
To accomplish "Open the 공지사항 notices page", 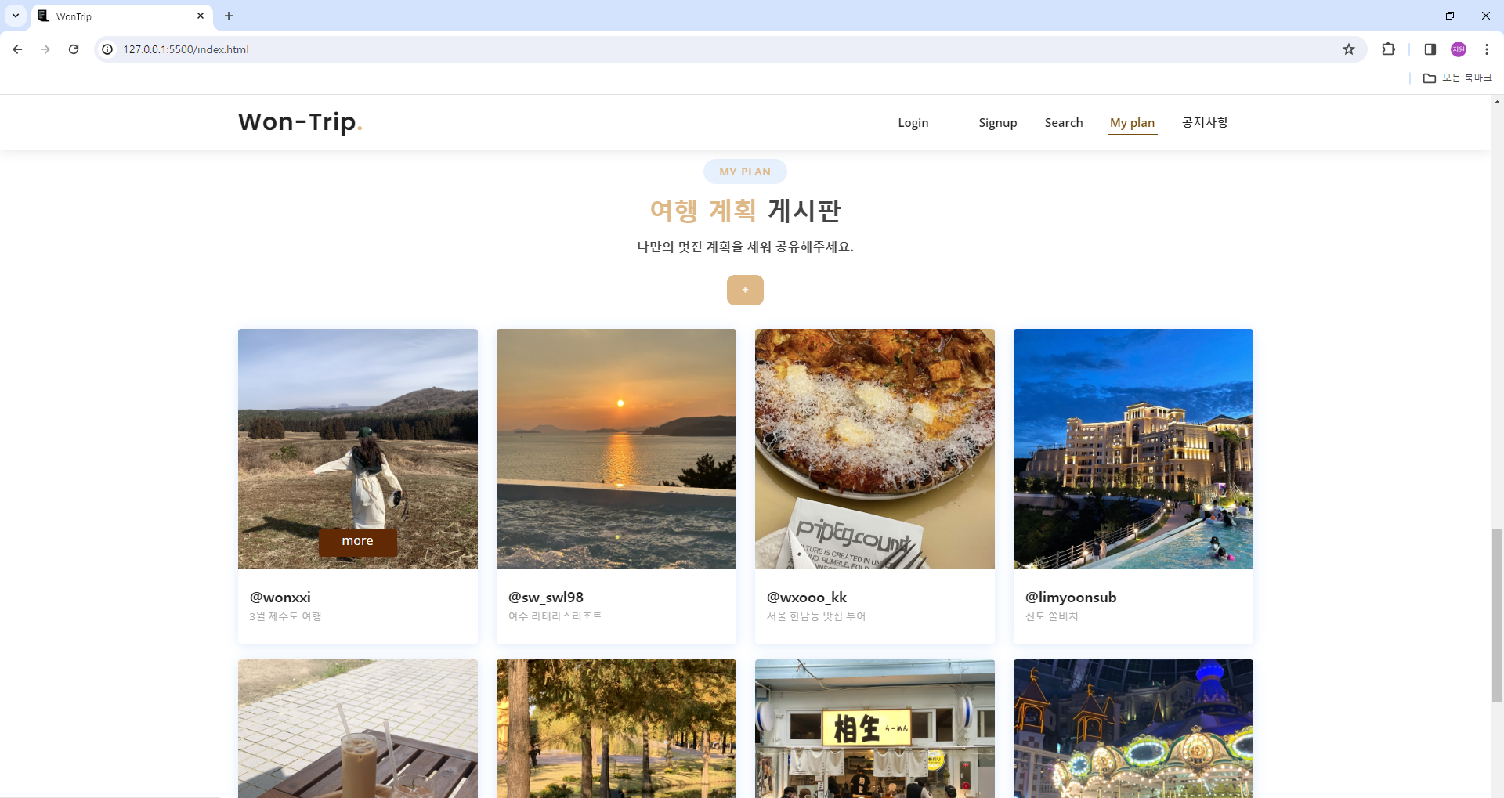I will (x=1205, y=122).
